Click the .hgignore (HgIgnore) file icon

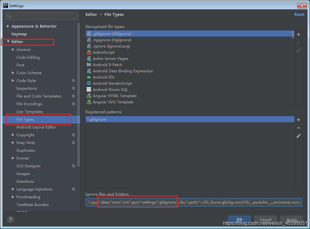[x=89, y=40]
